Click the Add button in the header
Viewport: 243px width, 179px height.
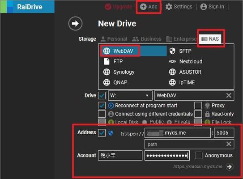(x=149, y=7)
